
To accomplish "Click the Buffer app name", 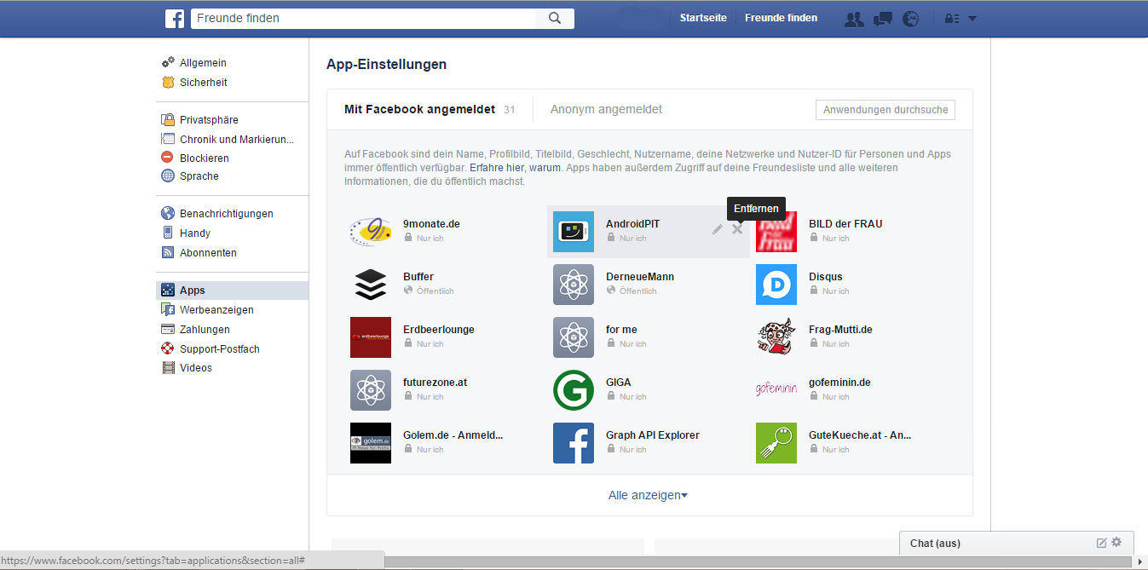I will [x=418, y=277].
